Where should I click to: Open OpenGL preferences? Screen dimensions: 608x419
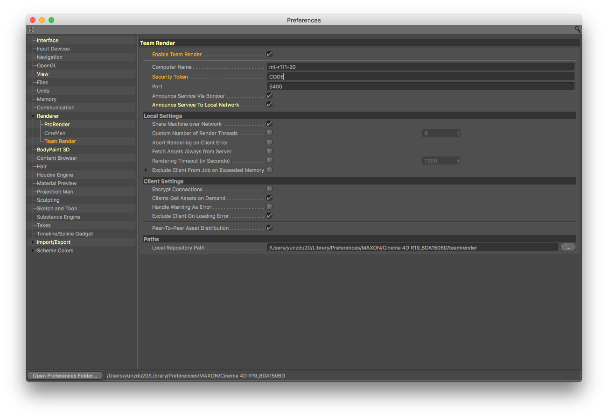coord(47,65)
